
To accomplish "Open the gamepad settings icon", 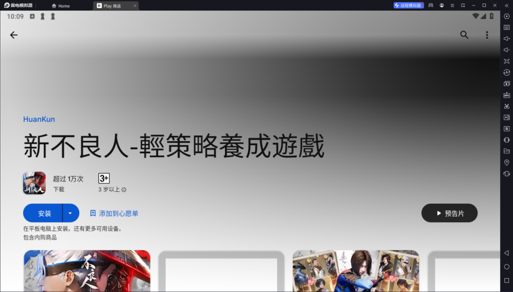I will point(431,6).
